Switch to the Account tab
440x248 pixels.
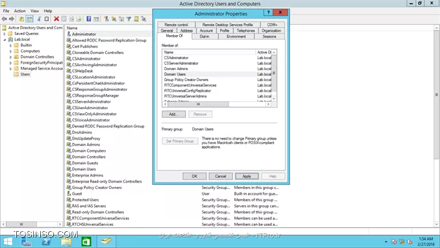pyautogui.click(x=206, y=31)
